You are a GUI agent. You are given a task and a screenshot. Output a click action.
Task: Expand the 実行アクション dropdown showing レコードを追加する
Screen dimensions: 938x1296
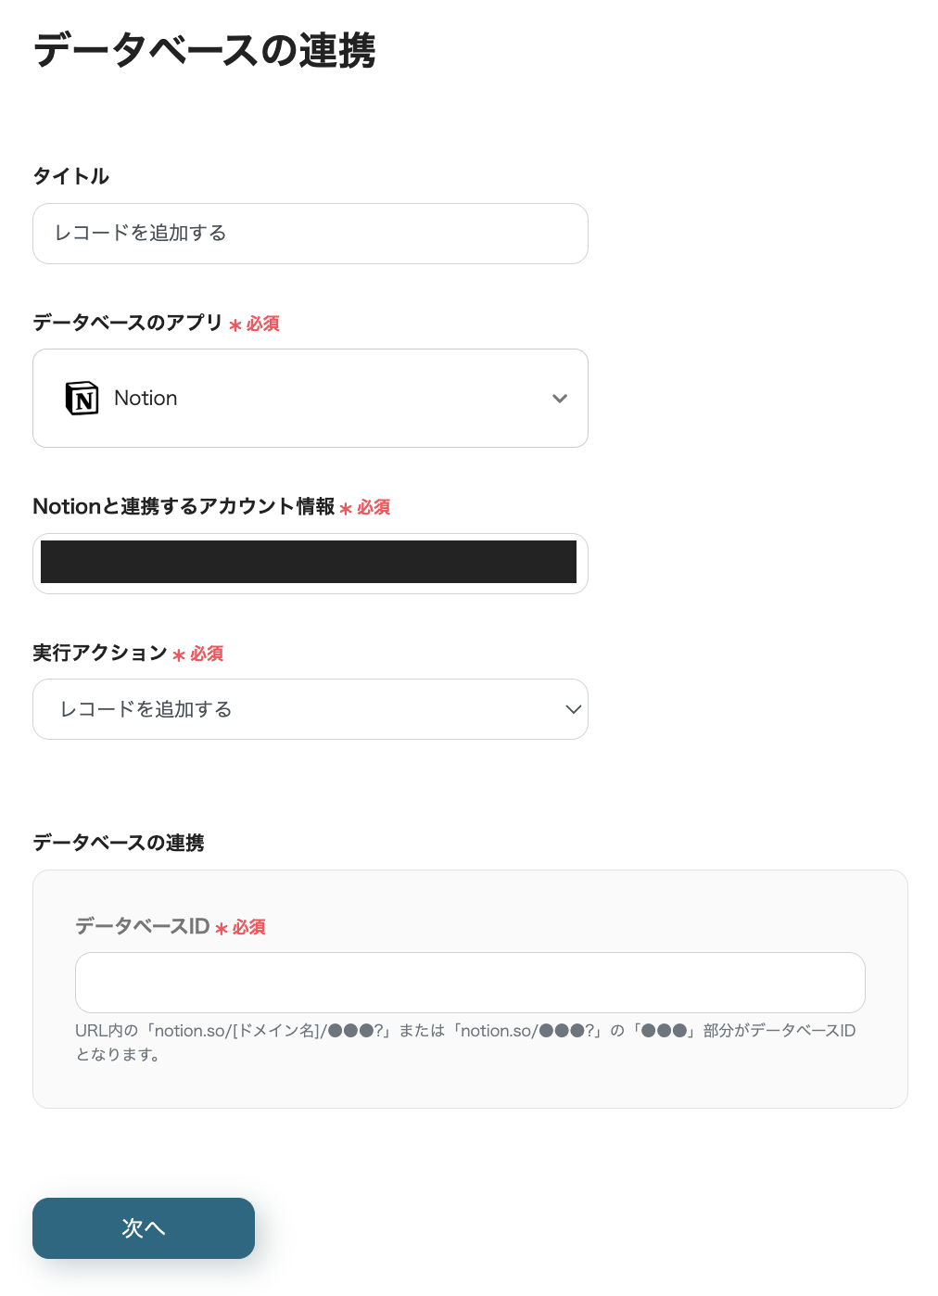click(x=311, y=709)
